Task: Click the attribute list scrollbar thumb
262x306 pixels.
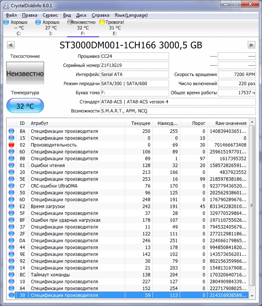Action: tap(252, 205)
